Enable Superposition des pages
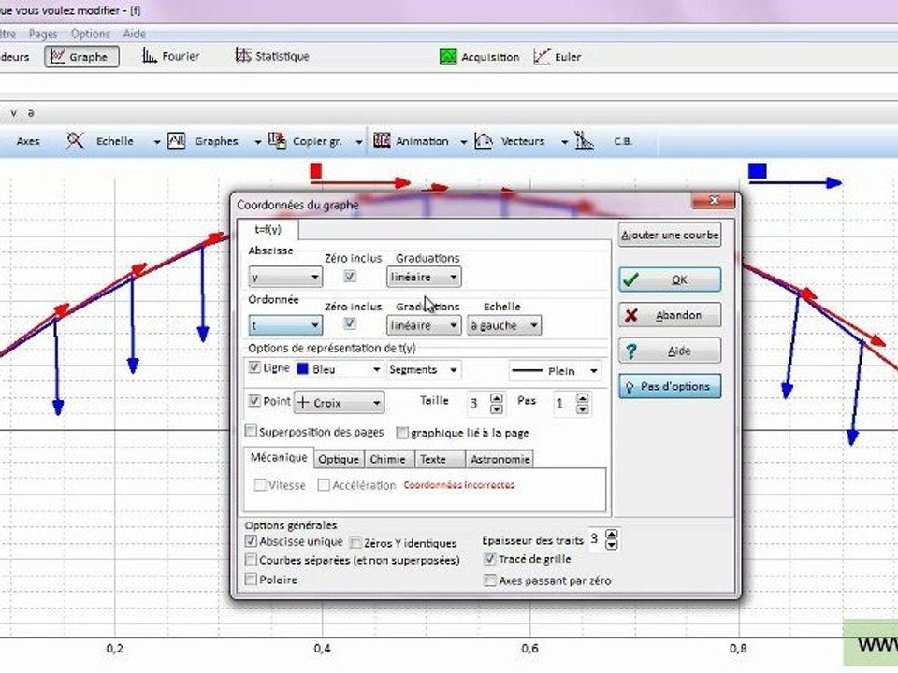 pos(251,430)
